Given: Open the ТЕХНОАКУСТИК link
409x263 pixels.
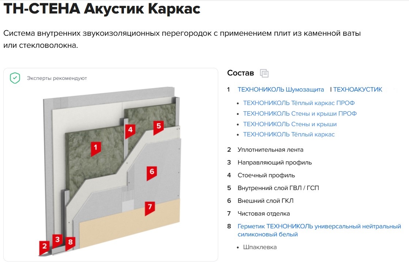Looking at the screenshot, I should click(x=357, y=89).
